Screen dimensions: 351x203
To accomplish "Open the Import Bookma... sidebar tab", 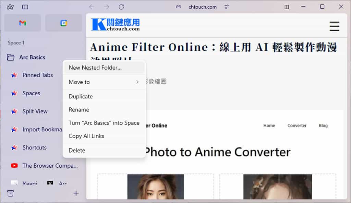I will tap(42, 130).
